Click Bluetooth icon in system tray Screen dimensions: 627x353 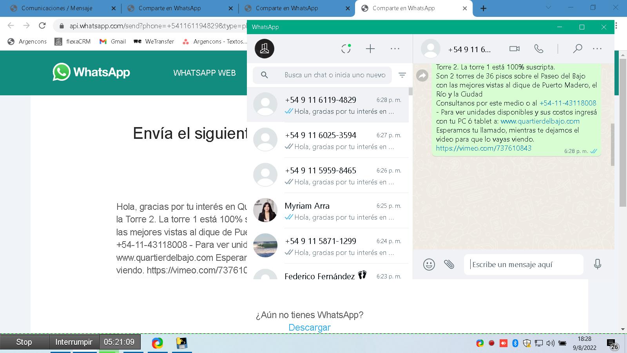(515, 343)
